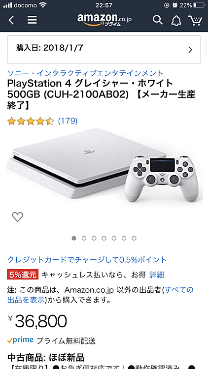This screenshot has height=369, width=208.
Task: Open the 179 reviews link
Action: [x=68, y=121]
